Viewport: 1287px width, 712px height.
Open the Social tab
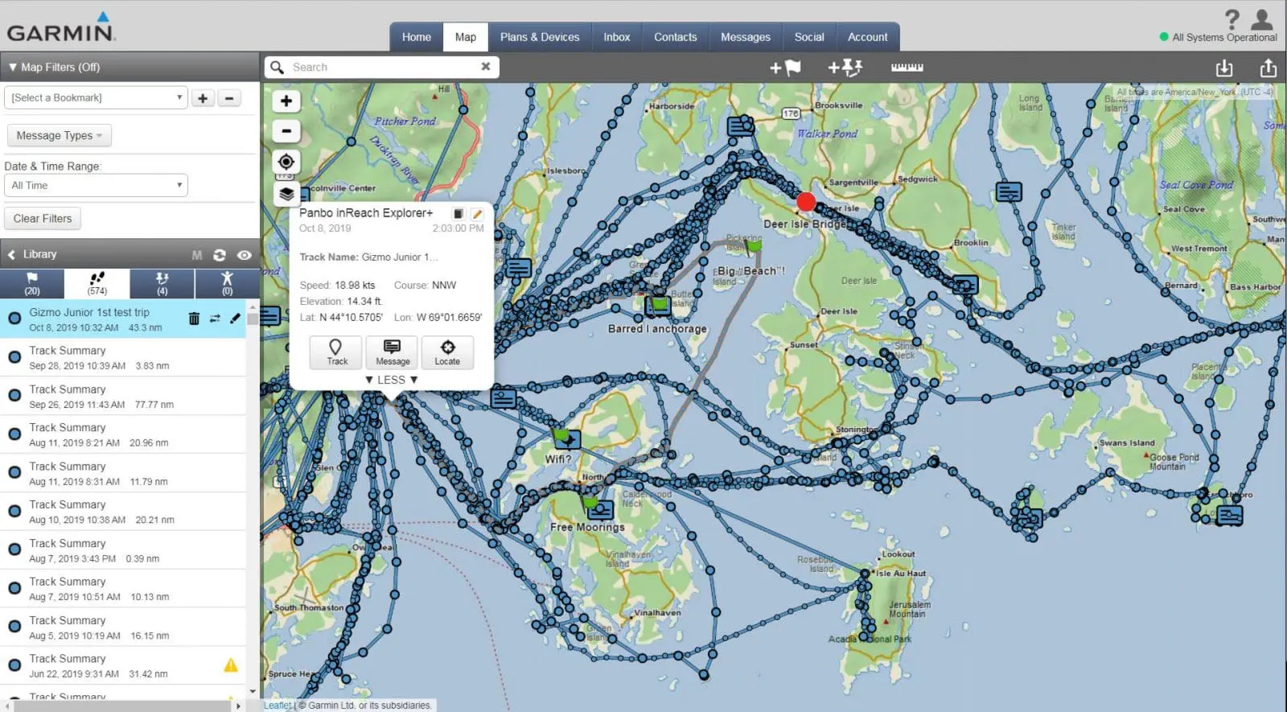pyautogui.click(x=809, y=37)
